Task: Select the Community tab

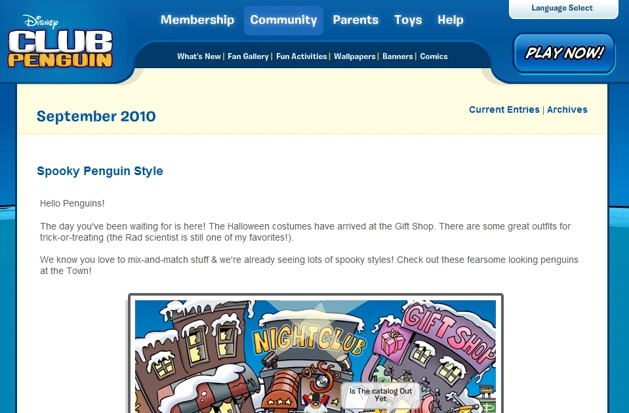Action: (283, 20)
